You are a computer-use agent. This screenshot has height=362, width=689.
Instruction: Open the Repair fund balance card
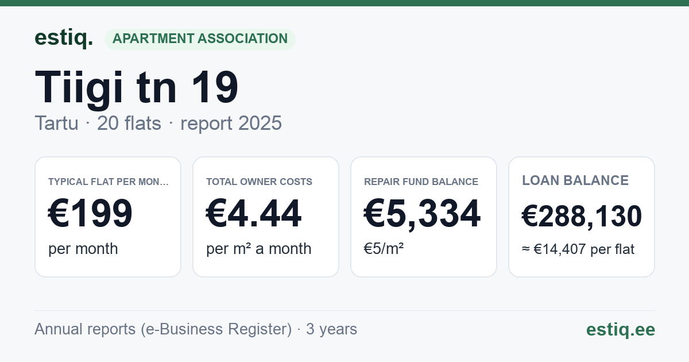(x=424, y=217)
